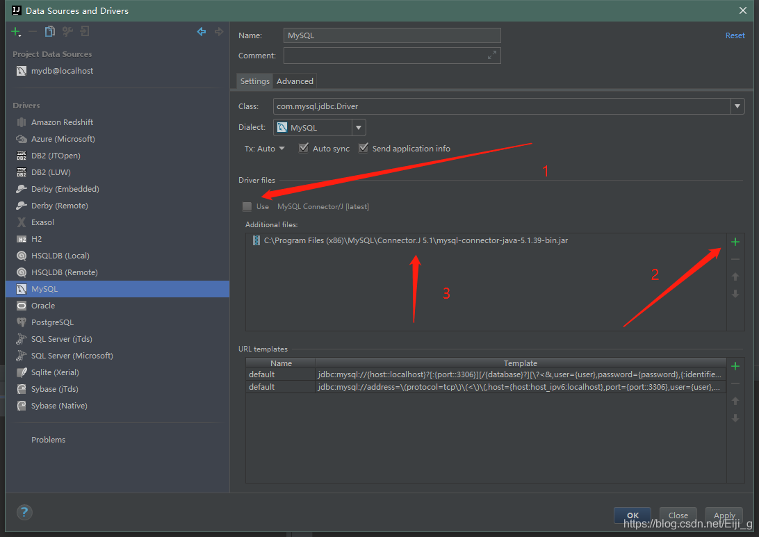The width and height of the screenshot is (759, 537).
Task: Toggle the Send application info checkbox
Action: (363, 148)
